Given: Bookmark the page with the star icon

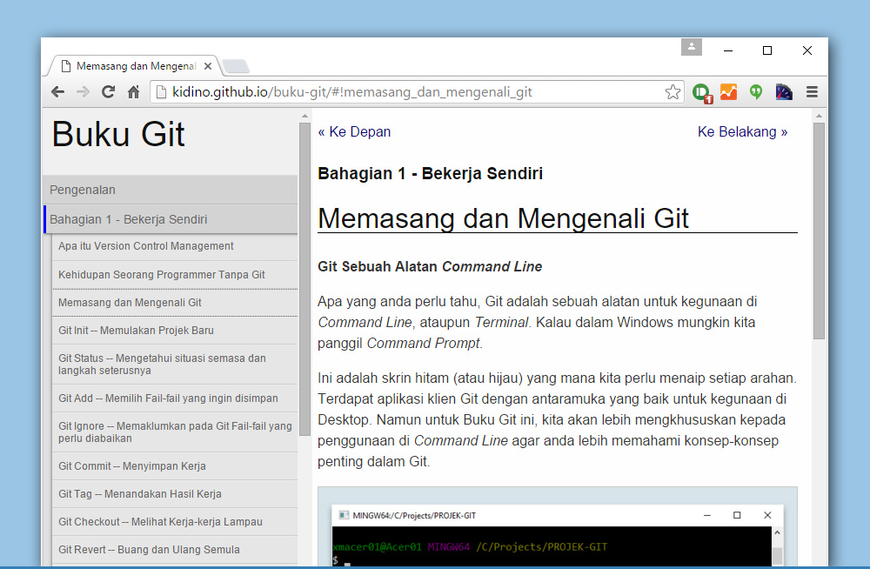Looking at the screenshot, I should click(673, 90).
